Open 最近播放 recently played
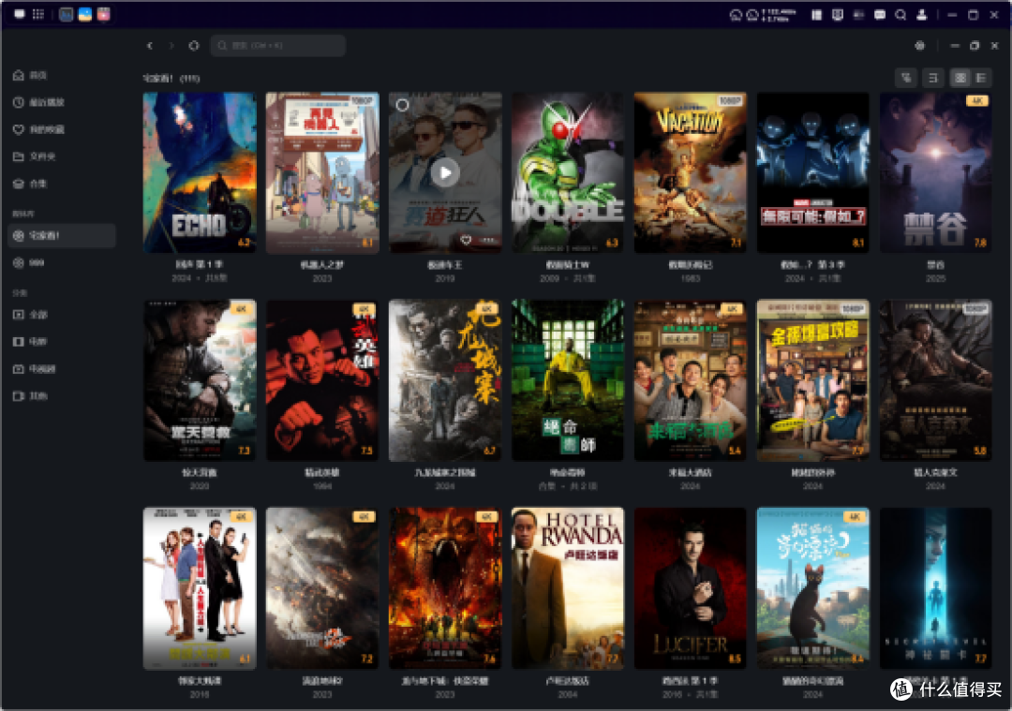This screenshot has height=711, width=1012. pos(61,103)
